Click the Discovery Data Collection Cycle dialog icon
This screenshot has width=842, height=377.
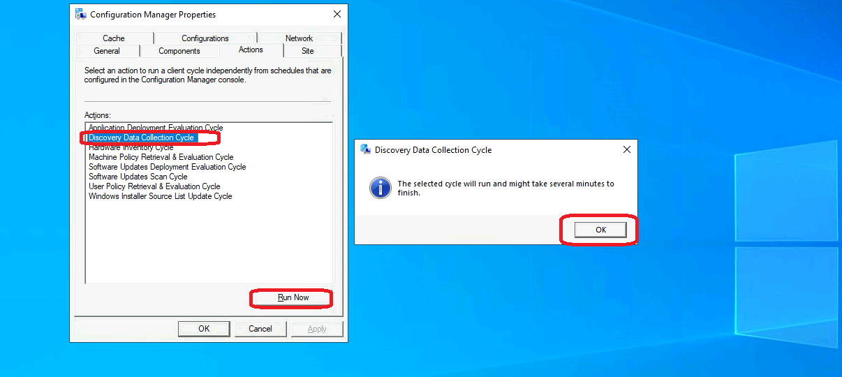(365, 149)
